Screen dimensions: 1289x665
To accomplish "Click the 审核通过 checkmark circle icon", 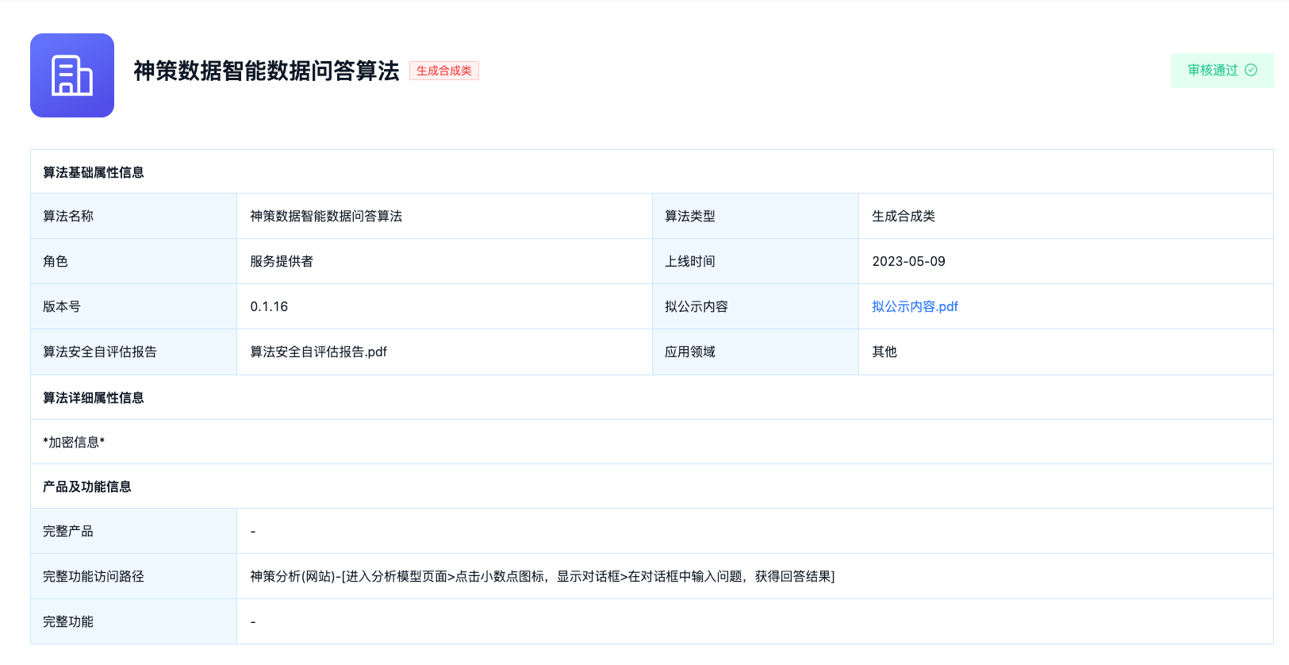I will pos(1251,70).
